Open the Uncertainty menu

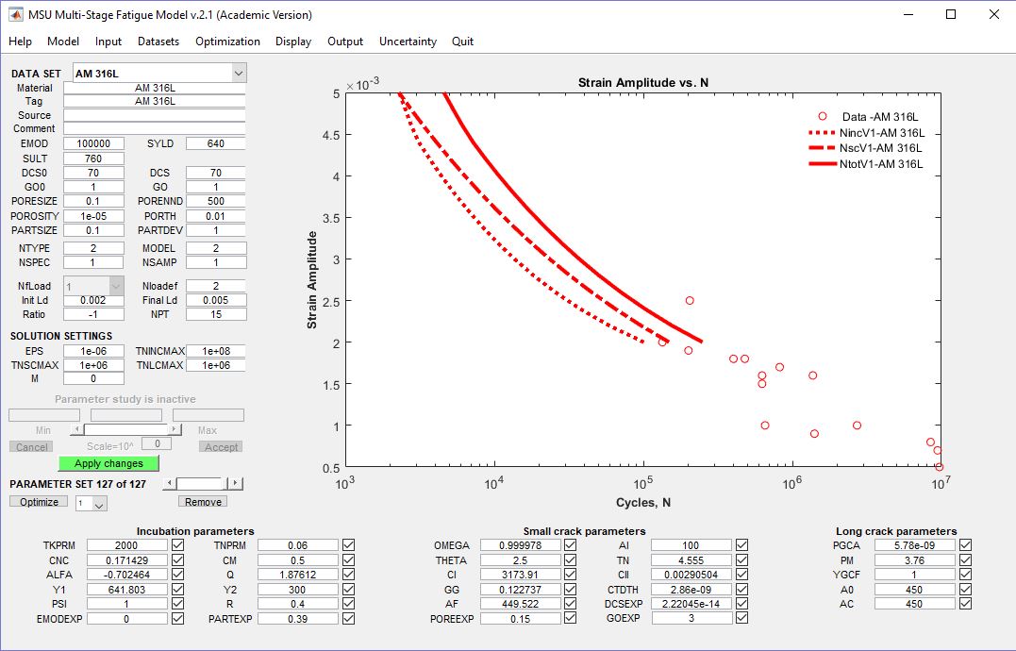[408, 42]
